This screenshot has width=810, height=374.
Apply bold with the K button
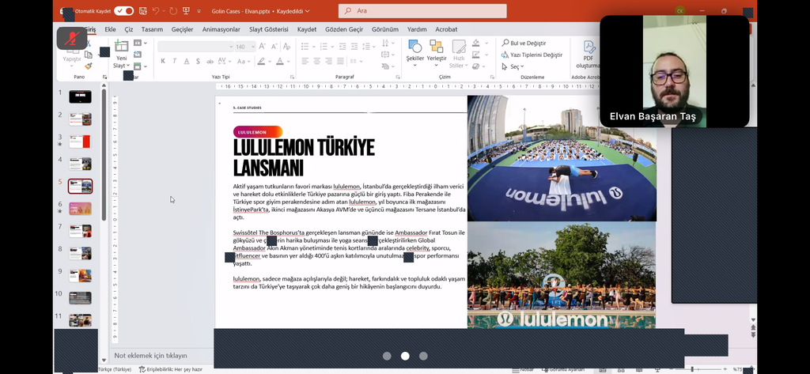164,62
